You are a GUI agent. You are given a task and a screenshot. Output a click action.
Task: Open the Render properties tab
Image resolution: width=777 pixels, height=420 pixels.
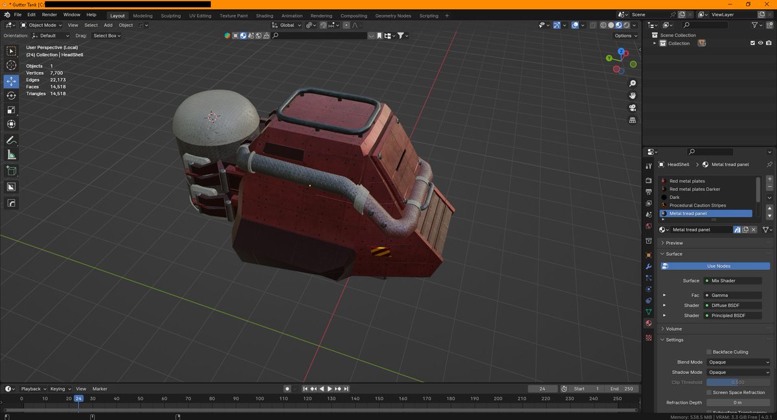click(x=649, y=180)
